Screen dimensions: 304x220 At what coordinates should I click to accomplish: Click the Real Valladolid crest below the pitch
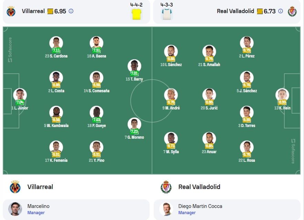166,187
